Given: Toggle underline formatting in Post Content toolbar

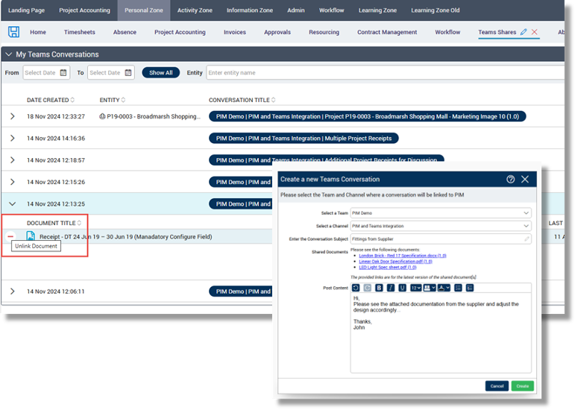Looking at the screenshot, I should 403,287.
